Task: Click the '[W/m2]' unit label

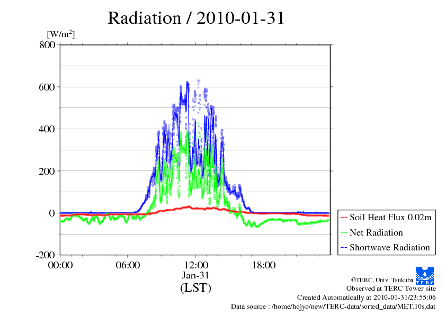Action: point(60,34)
